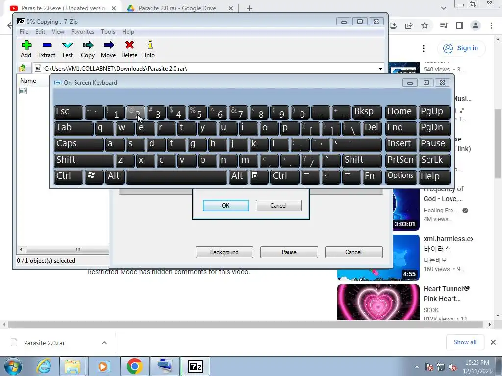Open 7-Zip from the taskbar
The width and height of the screenshot is (502, 376).
[x=196, y=366]
